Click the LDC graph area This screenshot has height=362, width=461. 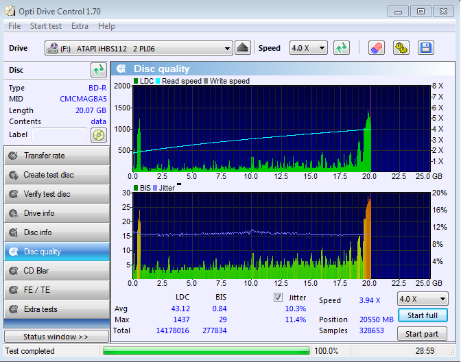[x=281, y=129]
